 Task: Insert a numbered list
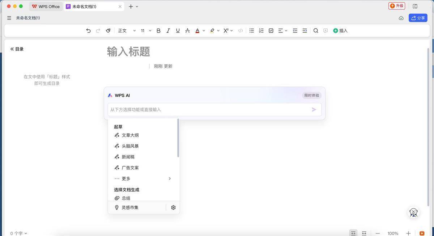click(261, 31)
